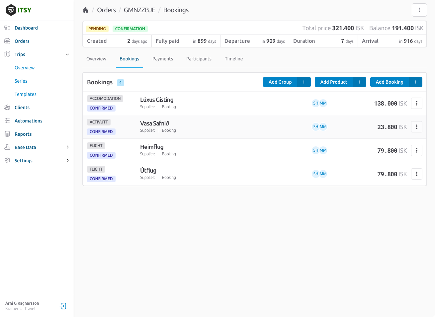The height and width of the screenshot is (317, 435).
Task: Collapse the Trips sidebar section chevron
Action: pyautogui.click(x=67, y=54)
